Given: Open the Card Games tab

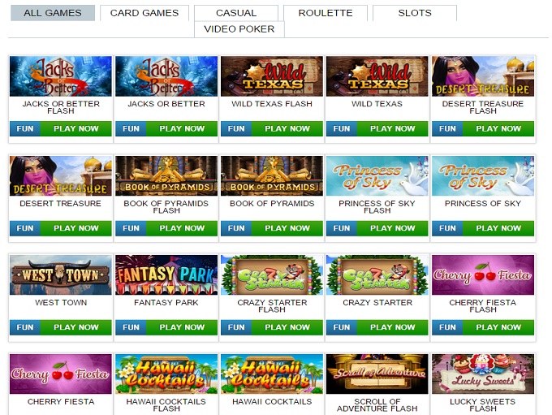Looking at the screenshot, I should [x=144, y=13].
